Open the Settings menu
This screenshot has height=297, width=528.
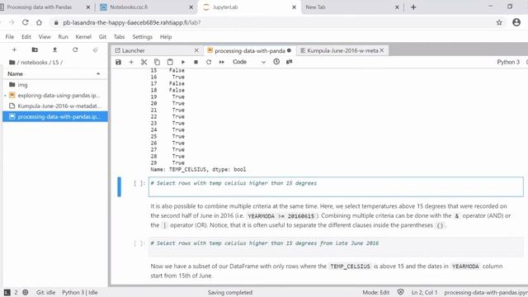(142, 36)
